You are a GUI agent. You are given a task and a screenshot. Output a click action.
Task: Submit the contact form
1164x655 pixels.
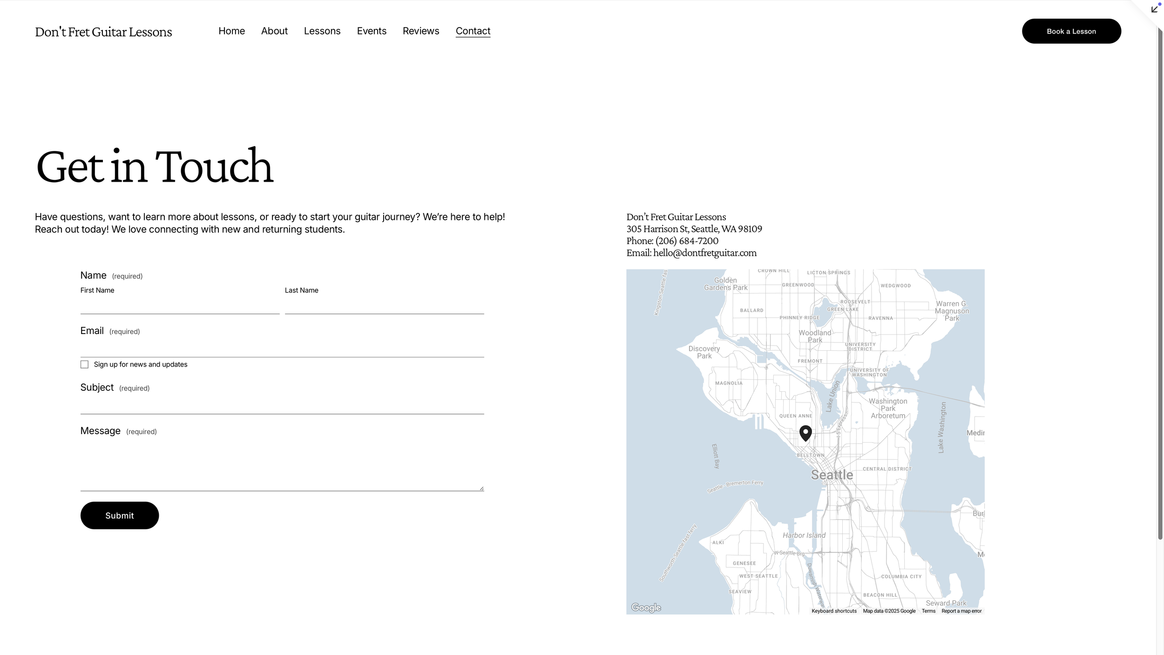pos(120,515)
